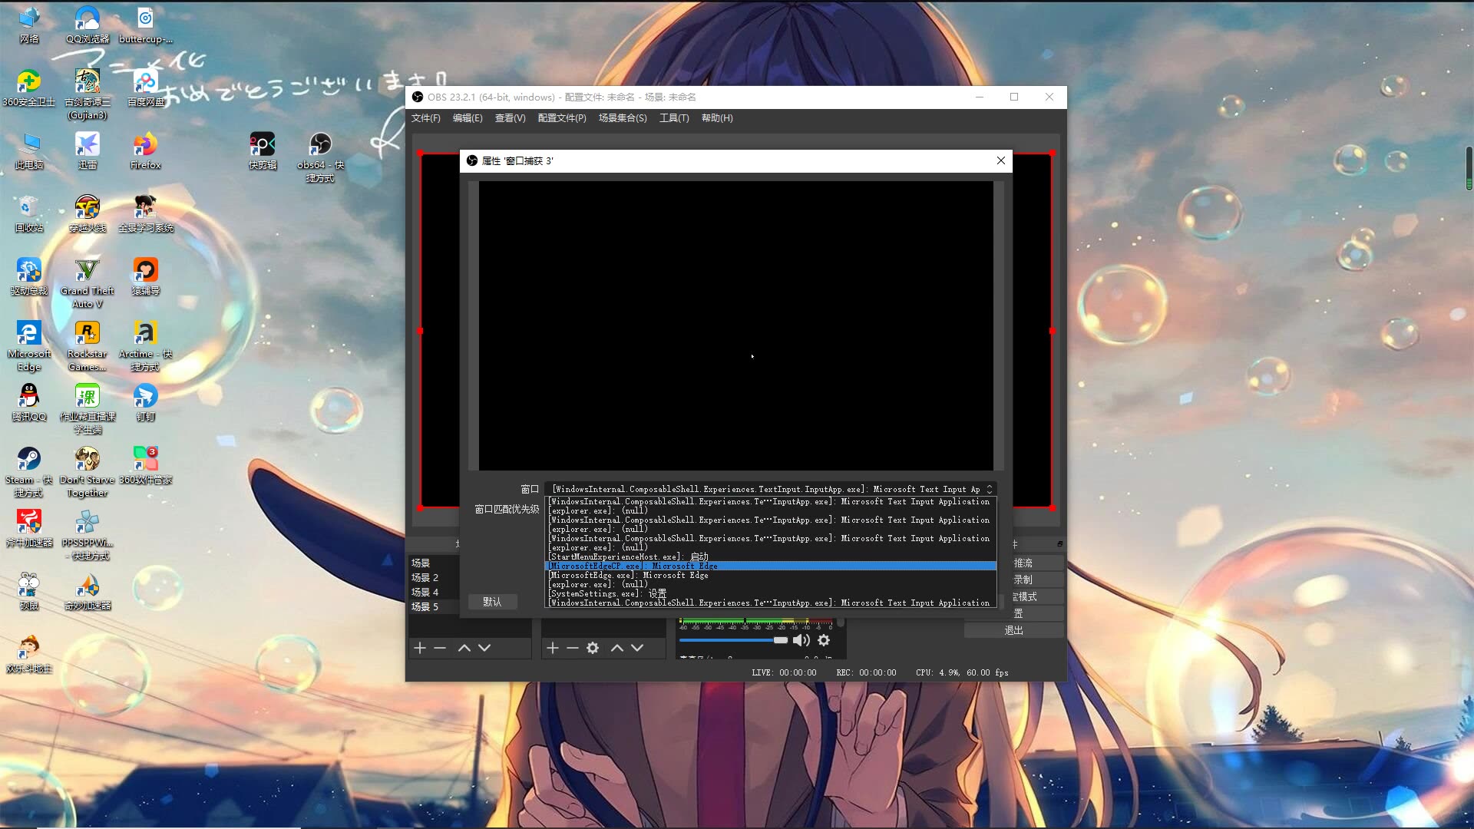
Task: Open the buttercup desktop icon
Action: pyautogui.click(x=146, y=25)
